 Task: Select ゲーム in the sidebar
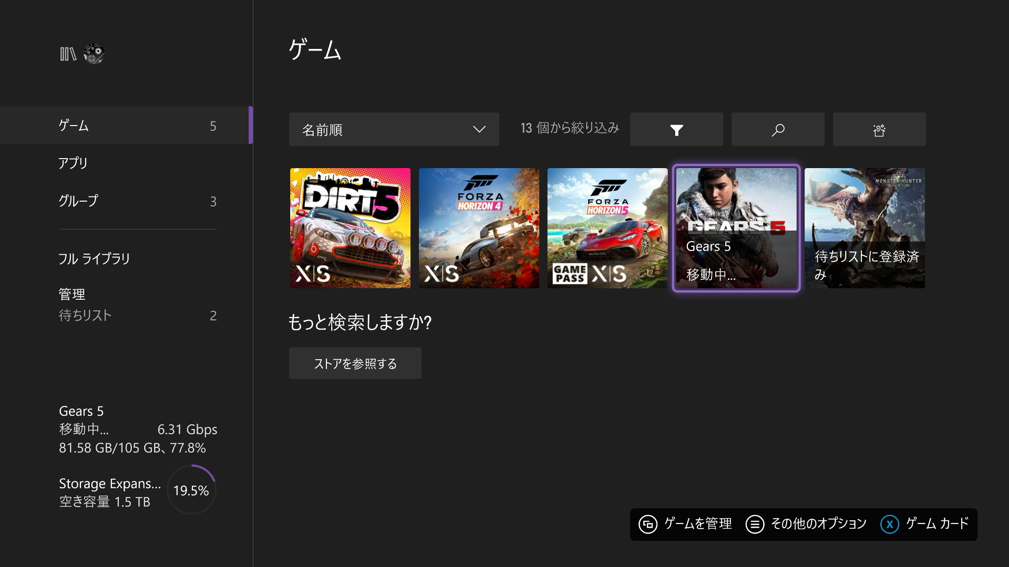[126, 125]
